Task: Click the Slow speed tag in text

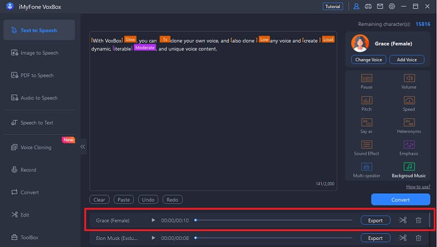Action: [130, 40]
